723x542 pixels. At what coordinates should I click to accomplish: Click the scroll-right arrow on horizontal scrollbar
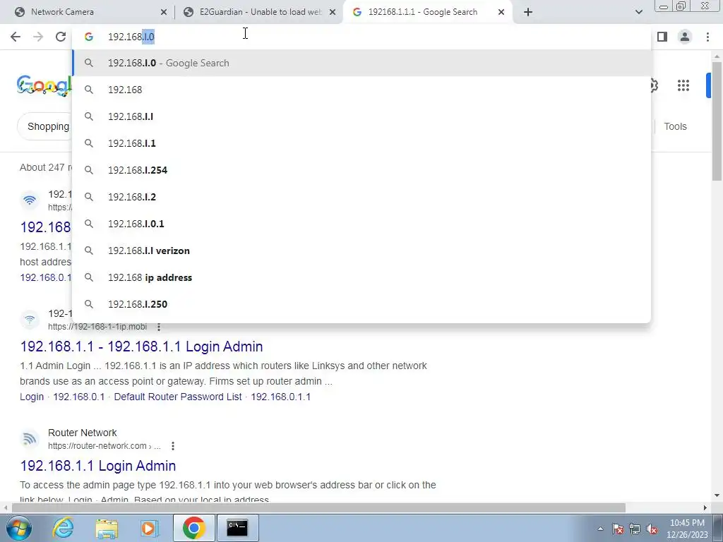click(705, 508)
